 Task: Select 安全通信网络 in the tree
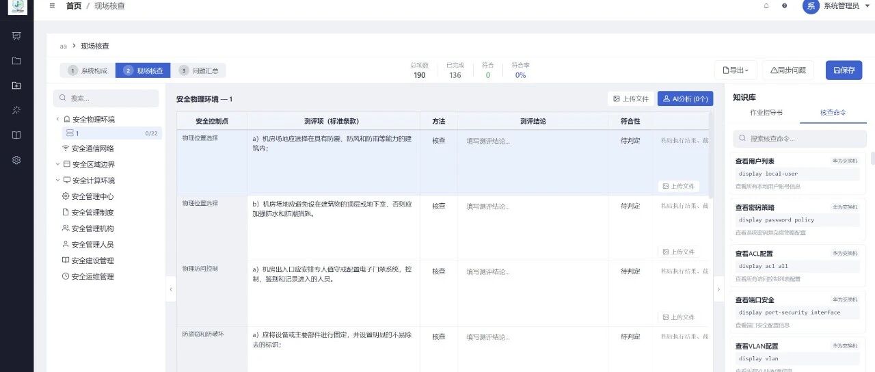[92, 148]
